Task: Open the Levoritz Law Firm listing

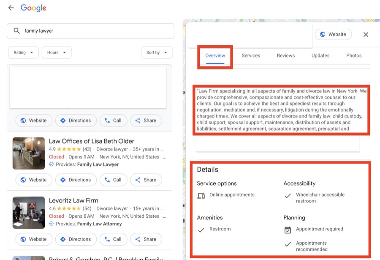Action: tap(73, 200)
